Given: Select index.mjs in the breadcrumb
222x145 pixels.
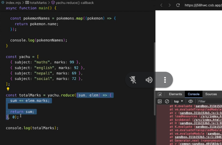Looking at the screenshot, I should [13, 3].
